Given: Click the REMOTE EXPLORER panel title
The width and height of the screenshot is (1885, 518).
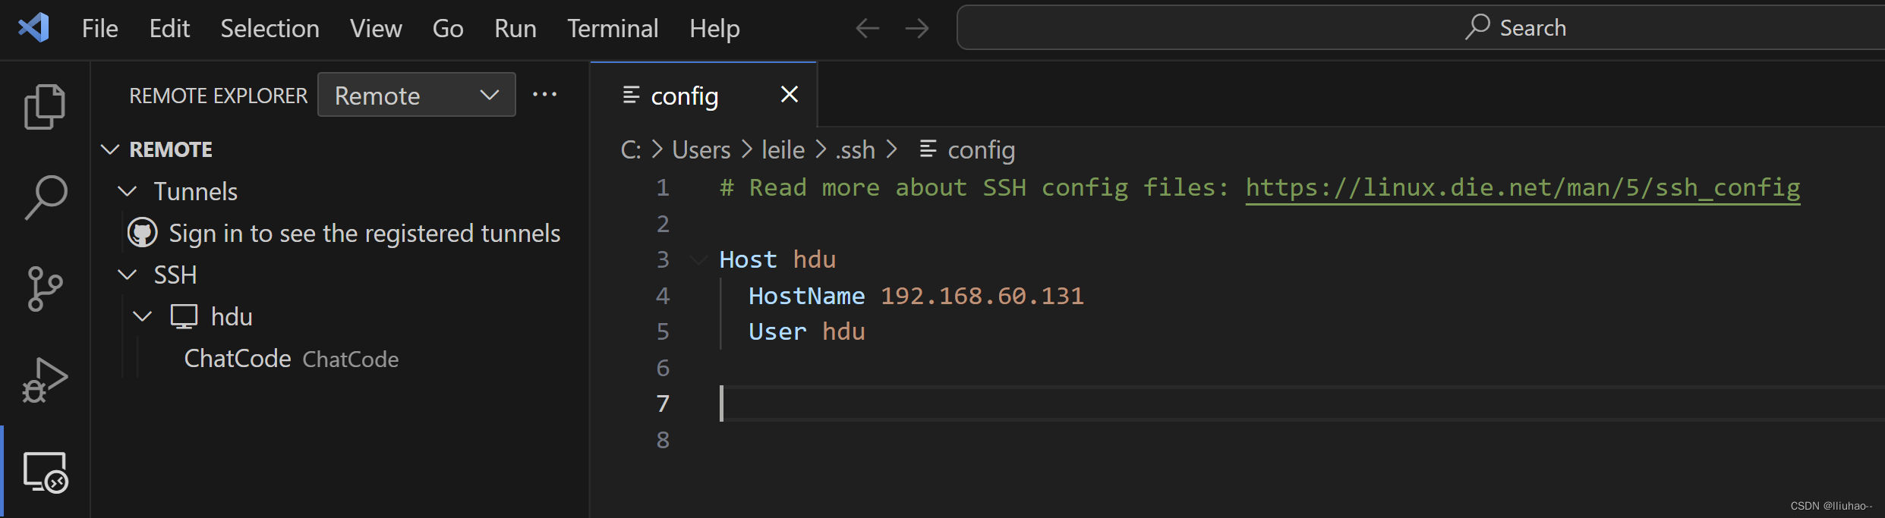Looking at the screenshot, I should [x=219, y=96].
